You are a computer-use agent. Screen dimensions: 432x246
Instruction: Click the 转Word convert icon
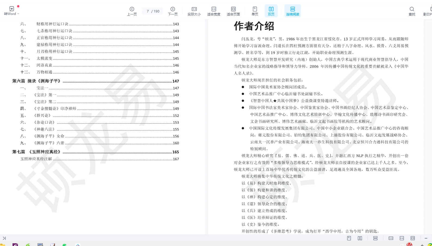click(11, 9)
